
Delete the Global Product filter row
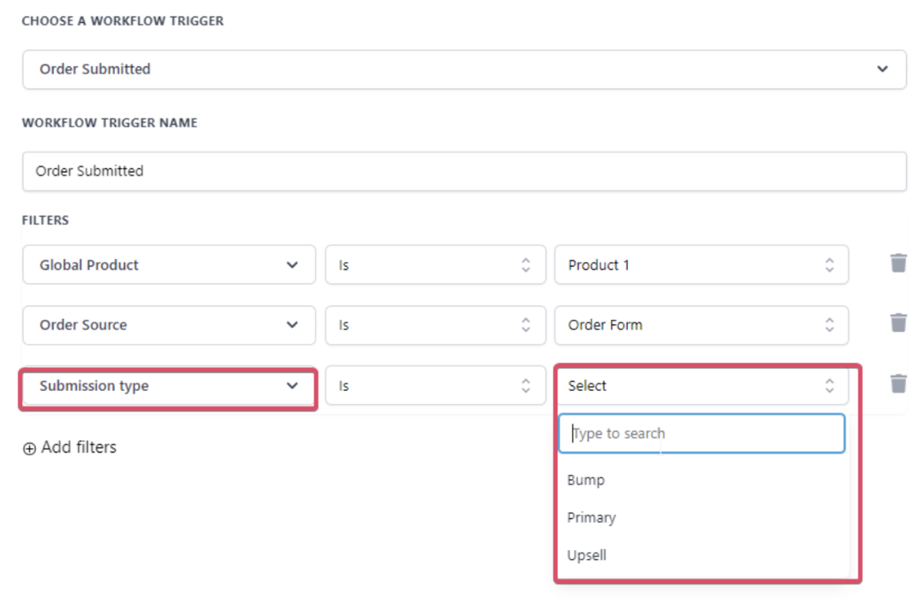click(898, 263)
